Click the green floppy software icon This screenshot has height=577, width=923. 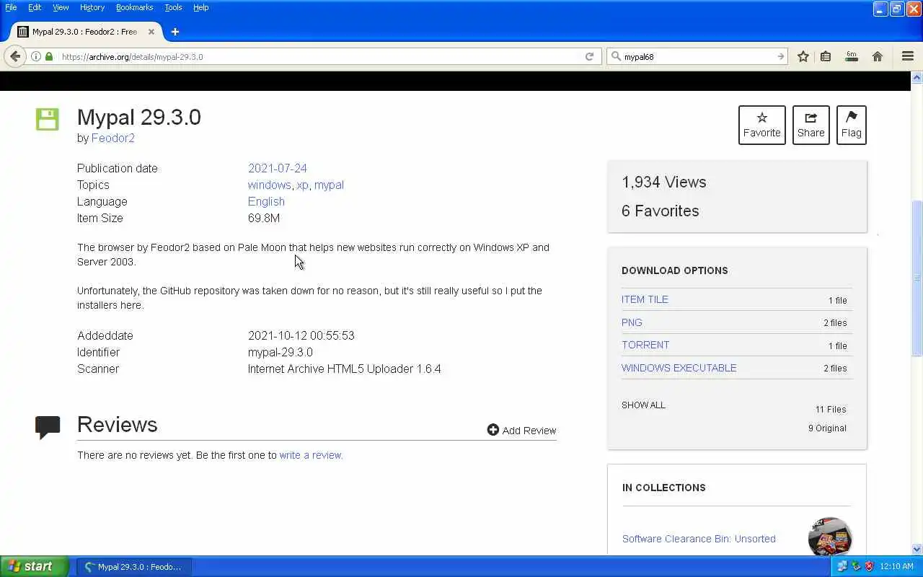[48, 119]
